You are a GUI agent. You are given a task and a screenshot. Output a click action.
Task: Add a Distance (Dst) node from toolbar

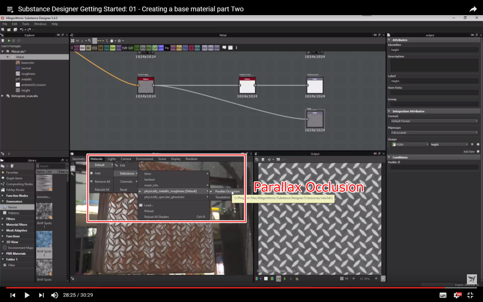[113, 48]
